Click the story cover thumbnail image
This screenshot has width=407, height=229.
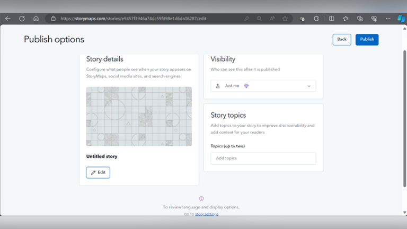tap(139, 116)
